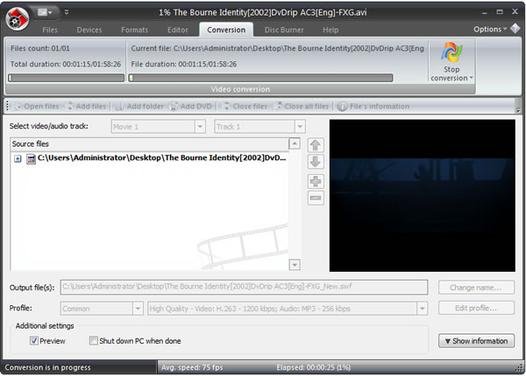Click the Edit profile button
Screen dimensions: 526x376
tap(476, 308)
